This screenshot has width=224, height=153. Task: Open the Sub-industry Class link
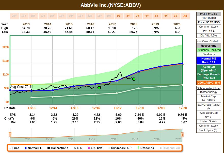point(209,88)
